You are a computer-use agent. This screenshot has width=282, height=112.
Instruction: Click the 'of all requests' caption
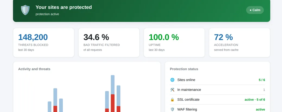pos(93,50)
